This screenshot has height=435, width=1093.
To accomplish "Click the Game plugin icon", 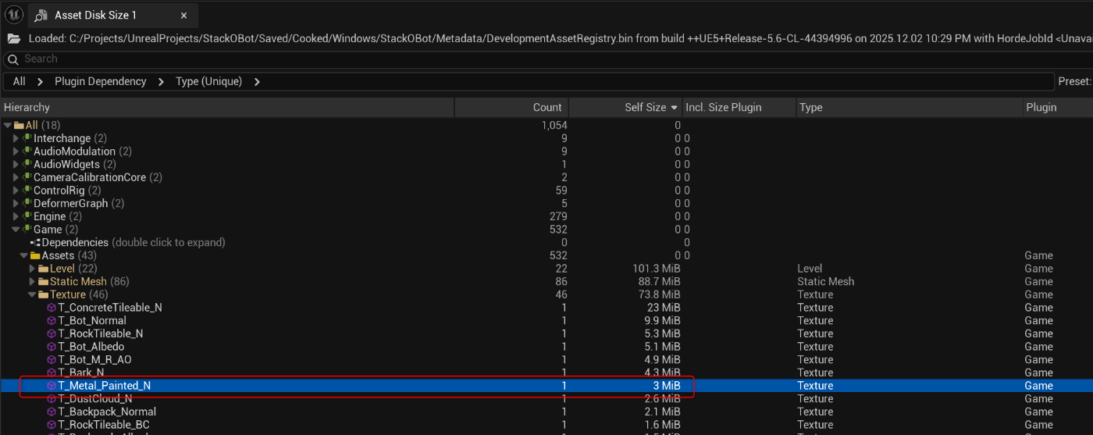I will click(x=27, y=230).
